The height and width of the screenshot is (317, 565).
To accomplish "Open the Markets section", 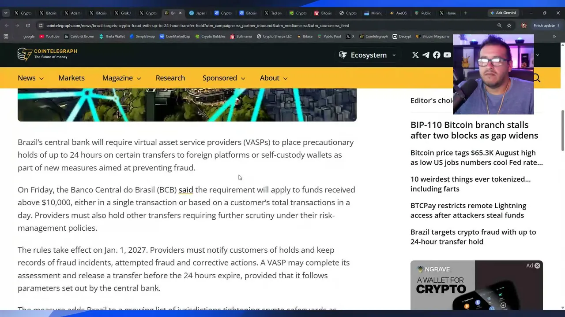I will point(72,78).
